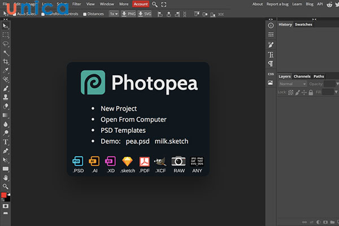The height and width of the screenshot is (226, 339).
Task: Switch to the Channels tab
Action: click(x=302, y=76)
